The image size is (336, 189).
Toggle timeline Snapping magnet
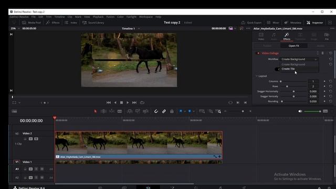[156, 111]
